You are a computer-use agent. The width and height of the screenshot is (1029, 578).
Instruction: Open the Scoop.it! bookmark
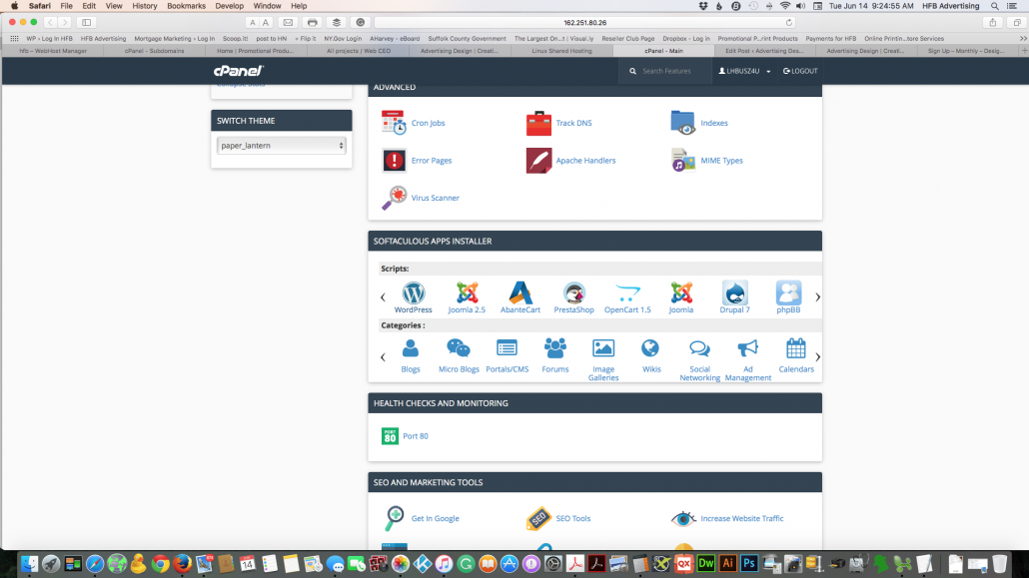pyautogui.click(x=235, y=39)
